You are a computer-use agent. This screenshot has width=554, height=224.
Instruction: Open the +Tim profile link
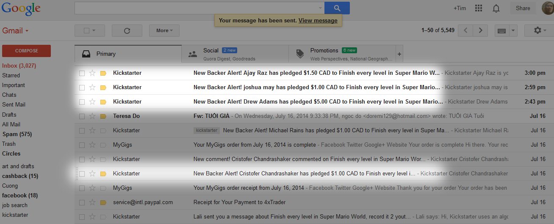tap(460, 8)
